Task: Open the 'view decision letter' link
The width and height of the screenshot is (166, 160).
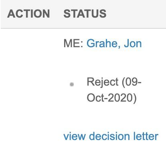Action: [111, 136]
